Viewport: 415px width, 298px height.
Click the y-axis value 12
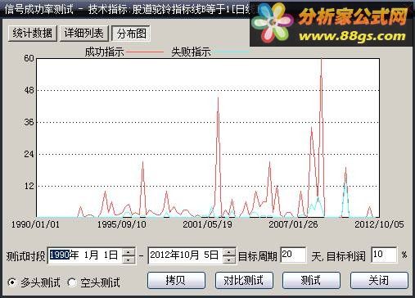point(29,186)
